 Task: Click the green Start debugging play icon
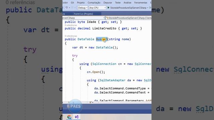(108, 8)
